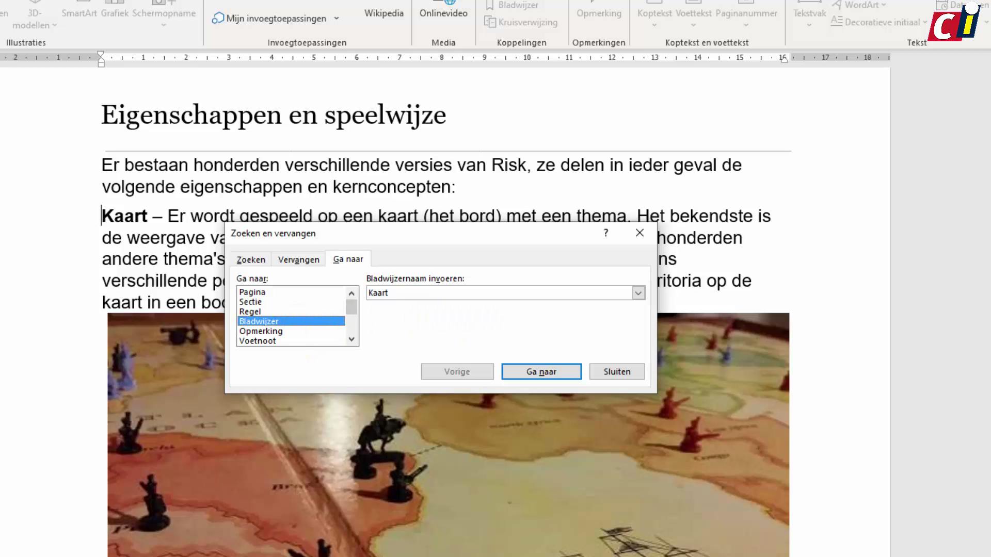The image size is (991, 557).
Task: Close dialog with the Sluiten button
Action: coord(617,371)
